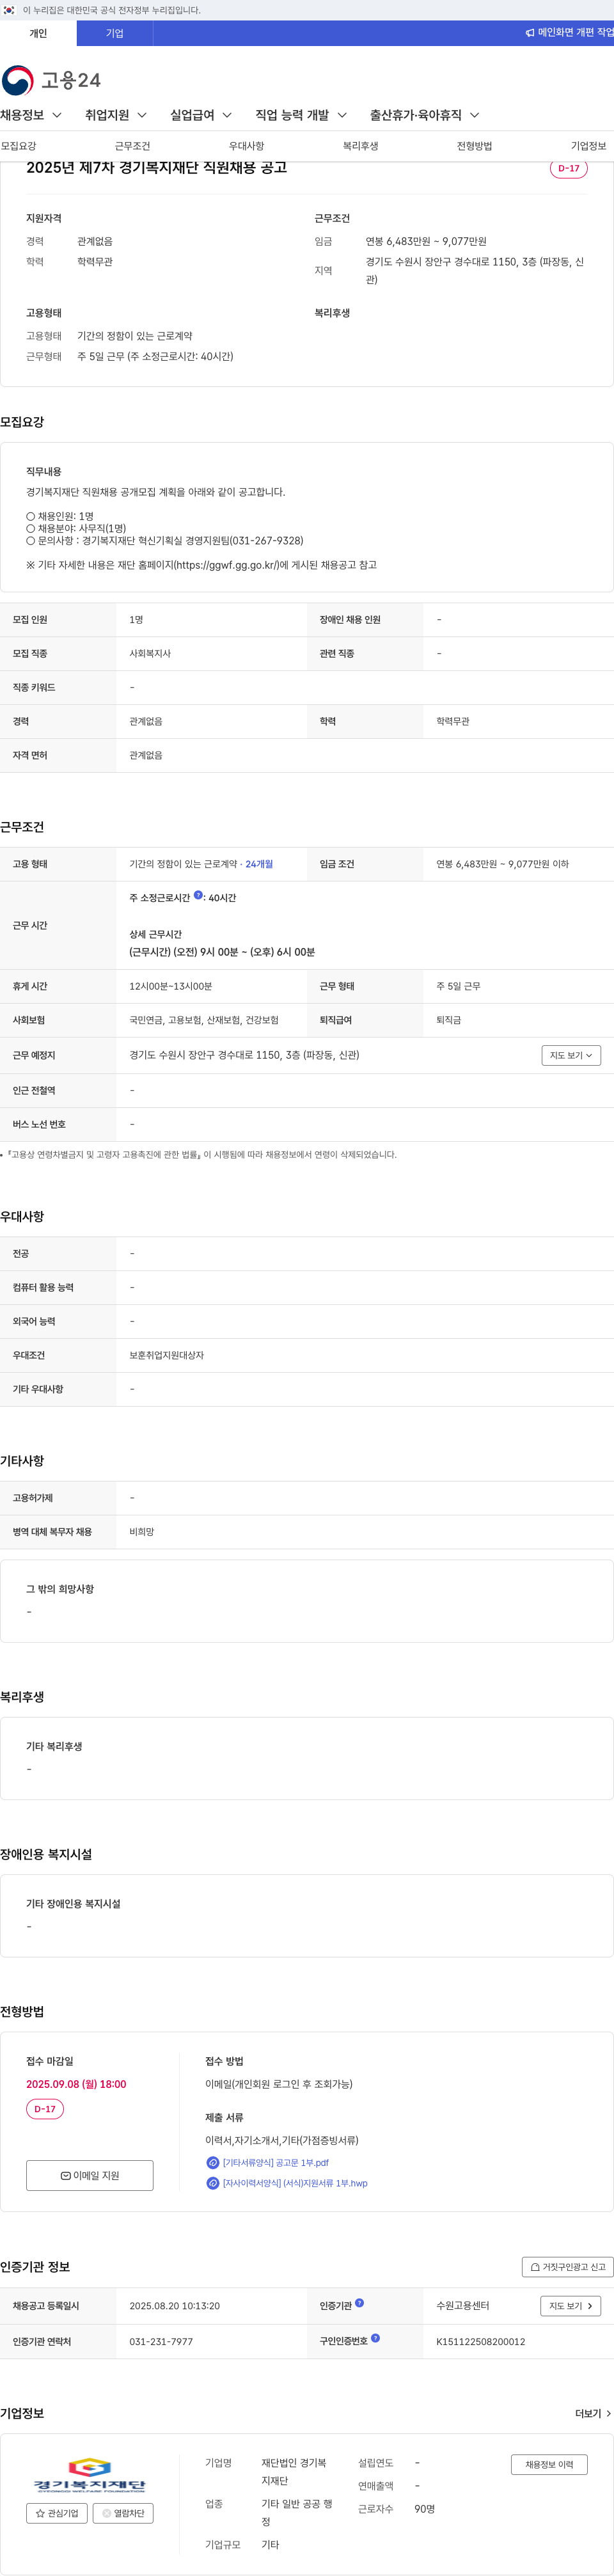Click the help icon next to 구인인증번호
The image size is (614, 2576).
point(375,2339)
